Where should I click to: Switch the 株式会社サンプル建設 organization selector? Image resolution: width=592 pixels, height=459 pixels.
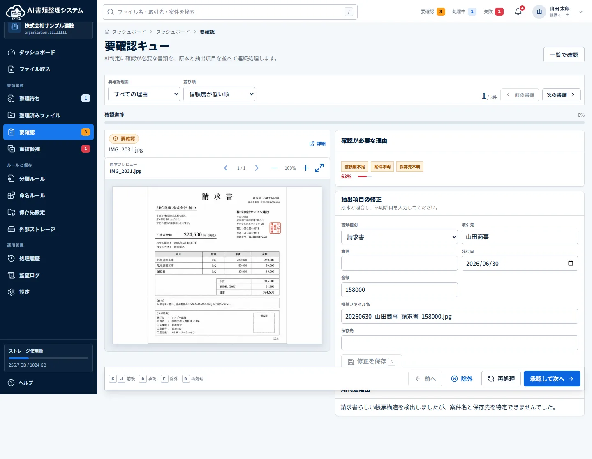tap(49, 29)
